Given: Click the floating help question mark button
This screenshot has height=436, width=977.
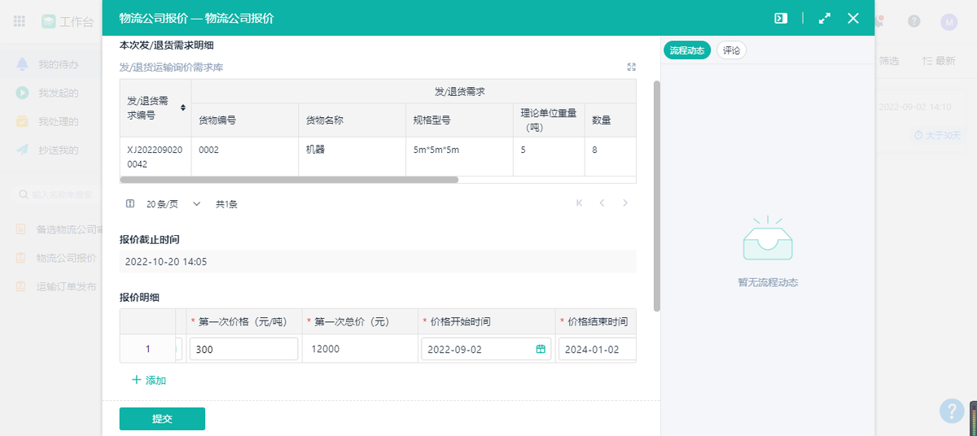Looking at the screenshot, I should click(950, 411).
